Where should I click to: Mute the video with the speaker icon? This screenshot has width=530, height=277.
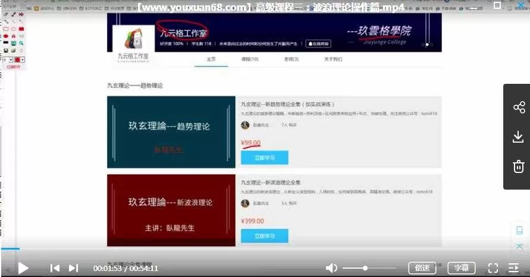pyautogui.click(x=331, y=268)
